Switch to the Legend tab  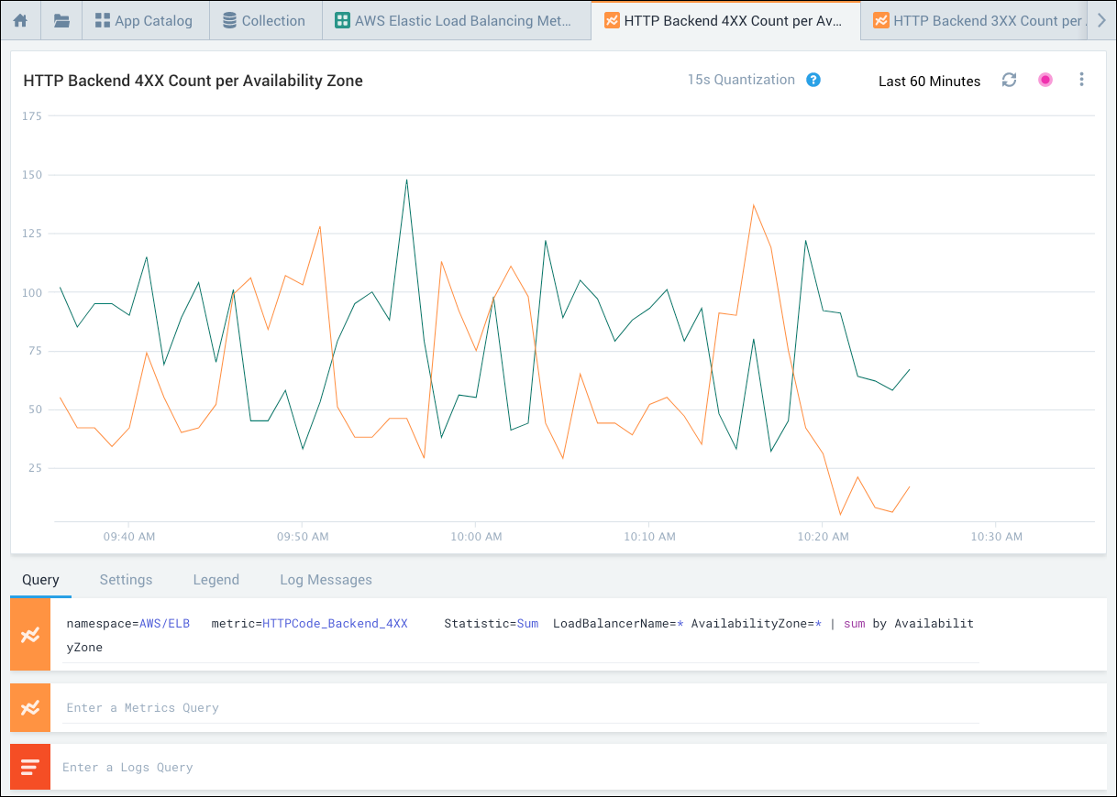coord(216,579)
